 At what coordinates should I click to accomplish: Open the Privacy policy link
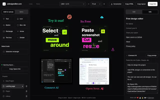(x=130, y=46)
